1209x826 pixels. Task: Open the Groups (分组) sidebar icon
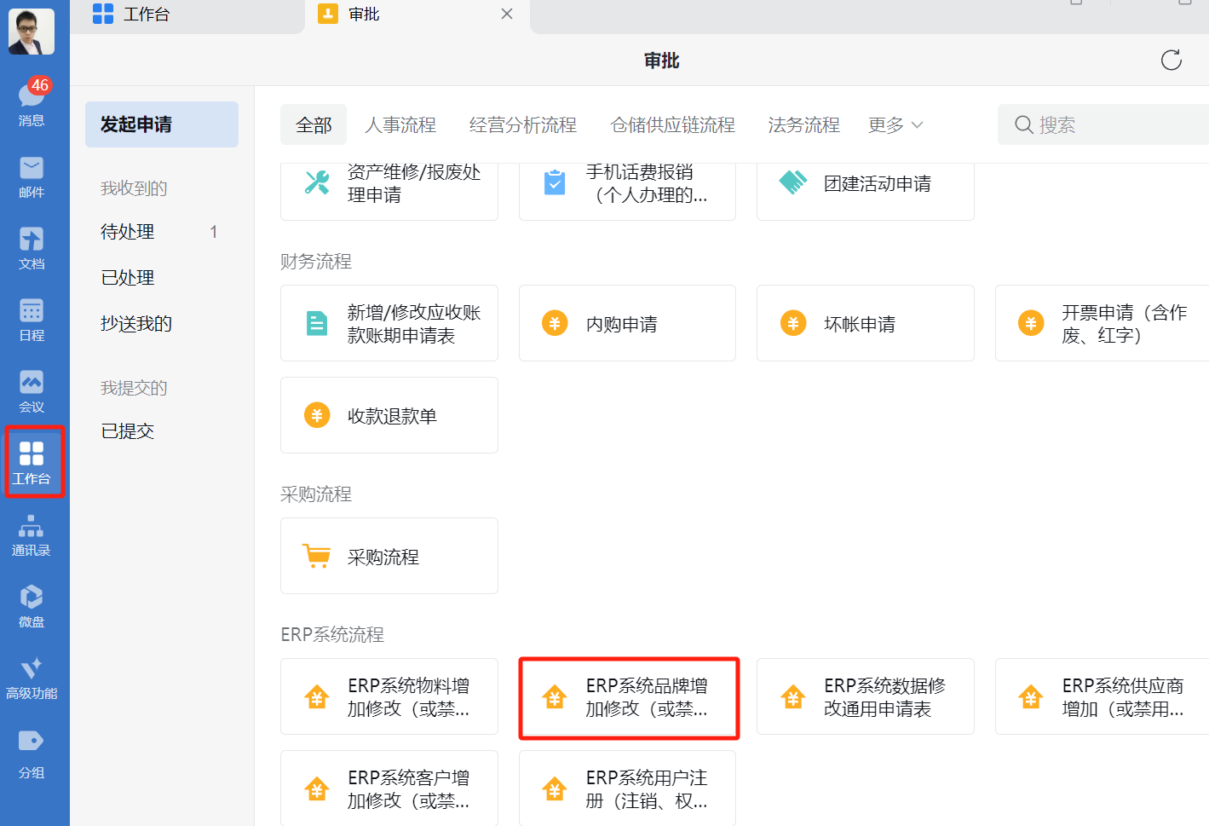coord(32,754)
